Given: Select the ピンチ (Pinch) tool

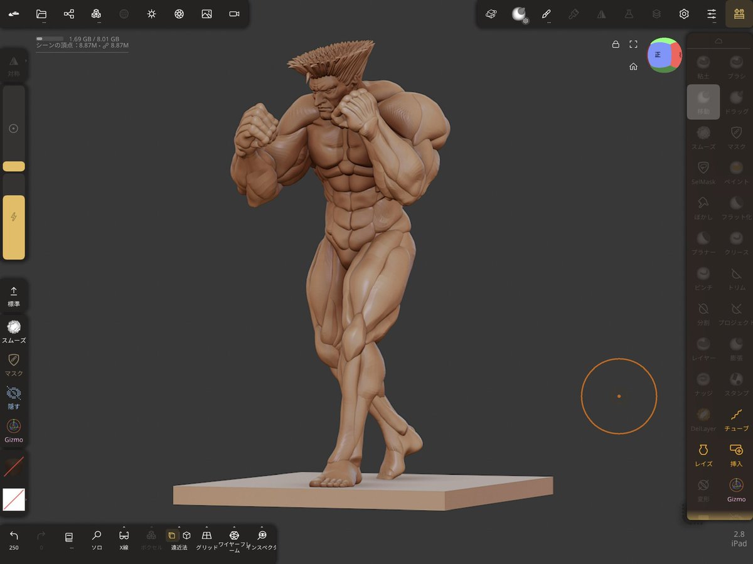Looking at the screenshot, I should [703, 278].
